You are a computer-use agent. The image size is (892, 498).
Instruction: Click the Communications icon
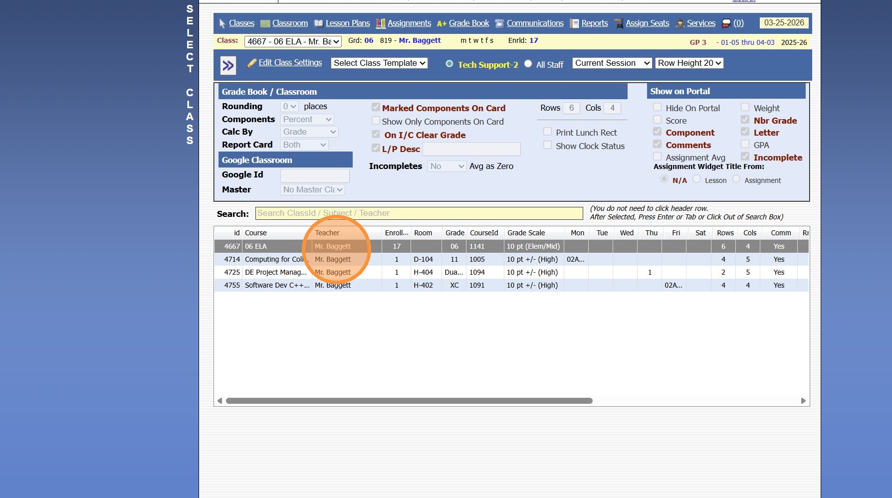(x=499, y=23)
